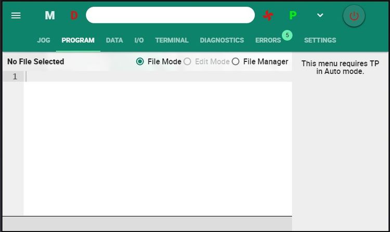Click the red D status indicator
Image resolution: width=390 pixels, height=232 pixels.
74,16
